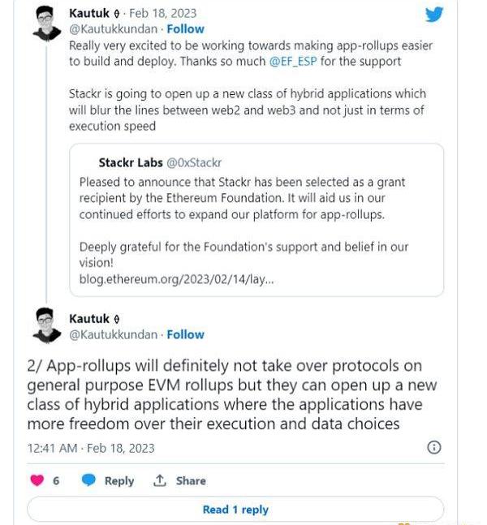Click the @Kautukkundan handle in the first tweet
Screen dimensions: 487x525
pyautogui.click(x=114, y=29)
